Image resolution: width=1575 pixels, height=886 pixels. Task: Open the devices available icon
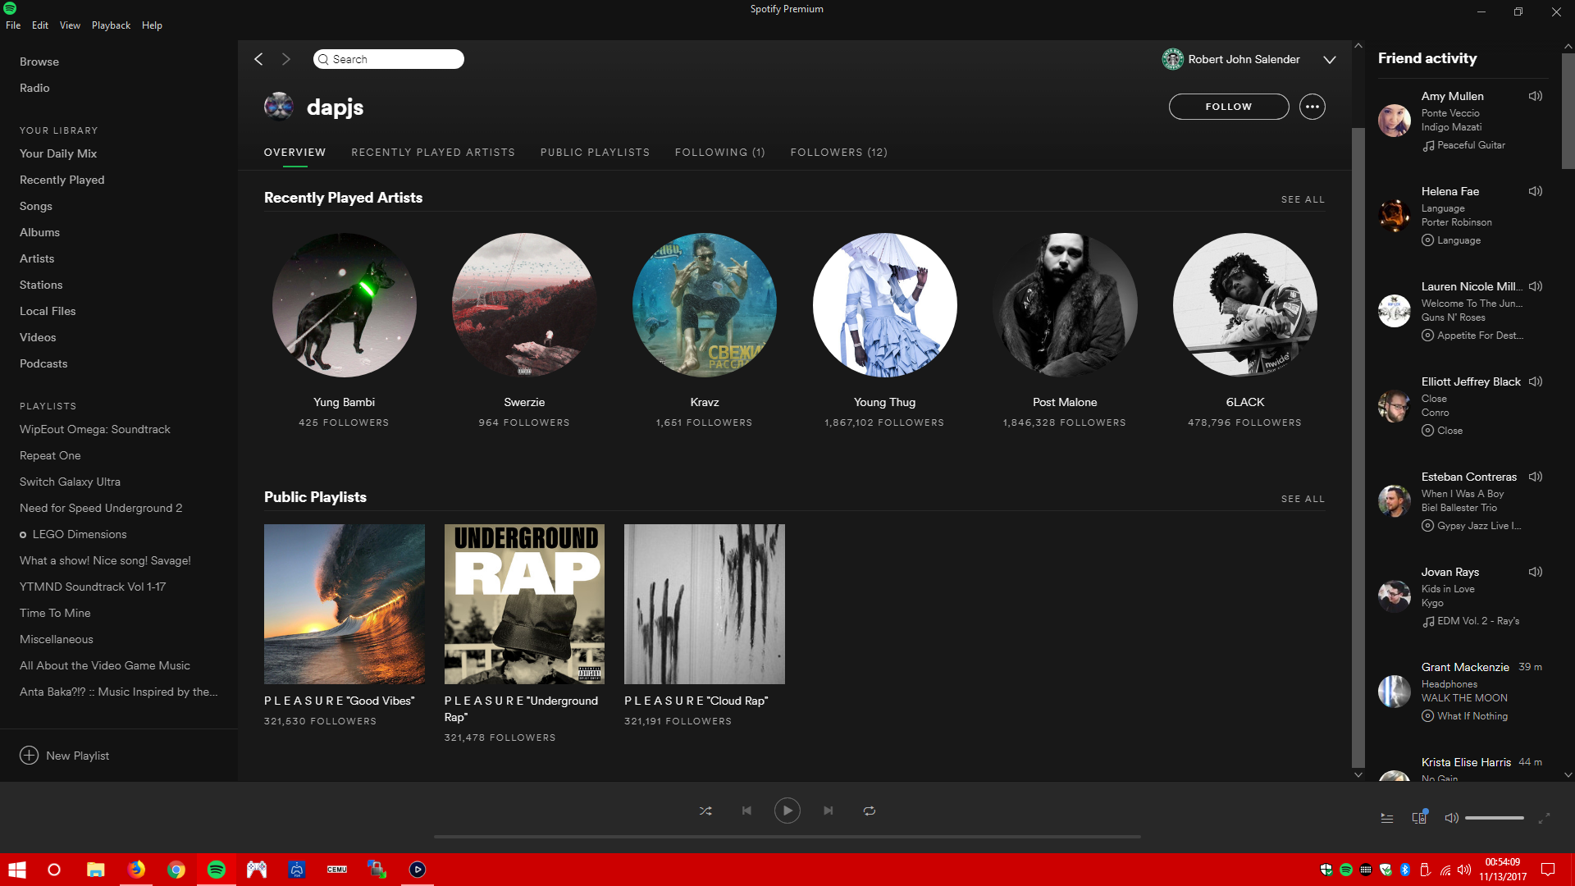pos(1419,817)
